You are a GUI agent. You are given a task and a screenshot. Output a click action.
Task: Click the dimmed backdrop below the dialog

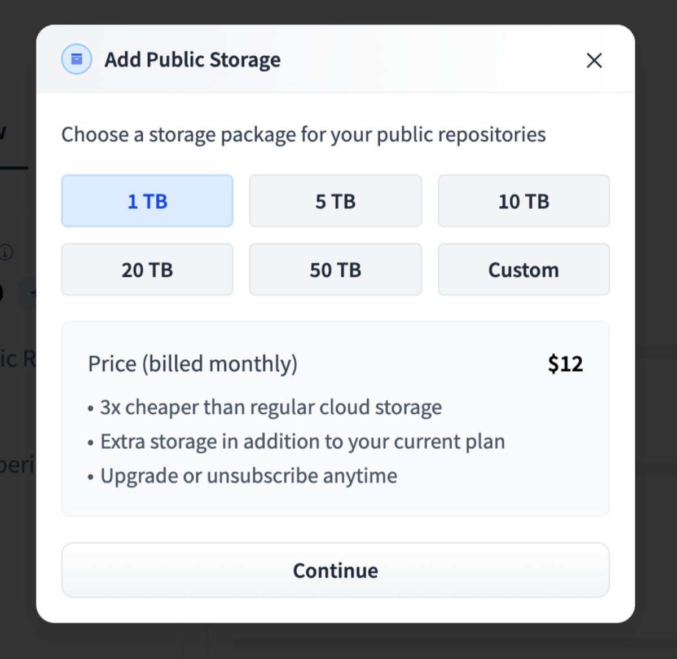(338, 642)
